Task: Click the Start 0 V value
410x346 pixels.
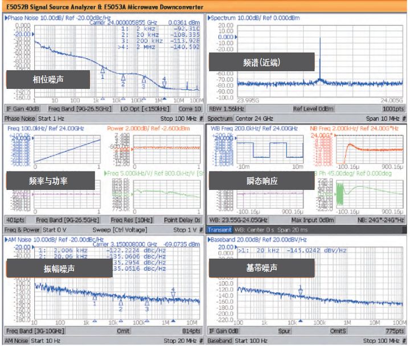Action: pyautogui.click(x=55, y=230)
